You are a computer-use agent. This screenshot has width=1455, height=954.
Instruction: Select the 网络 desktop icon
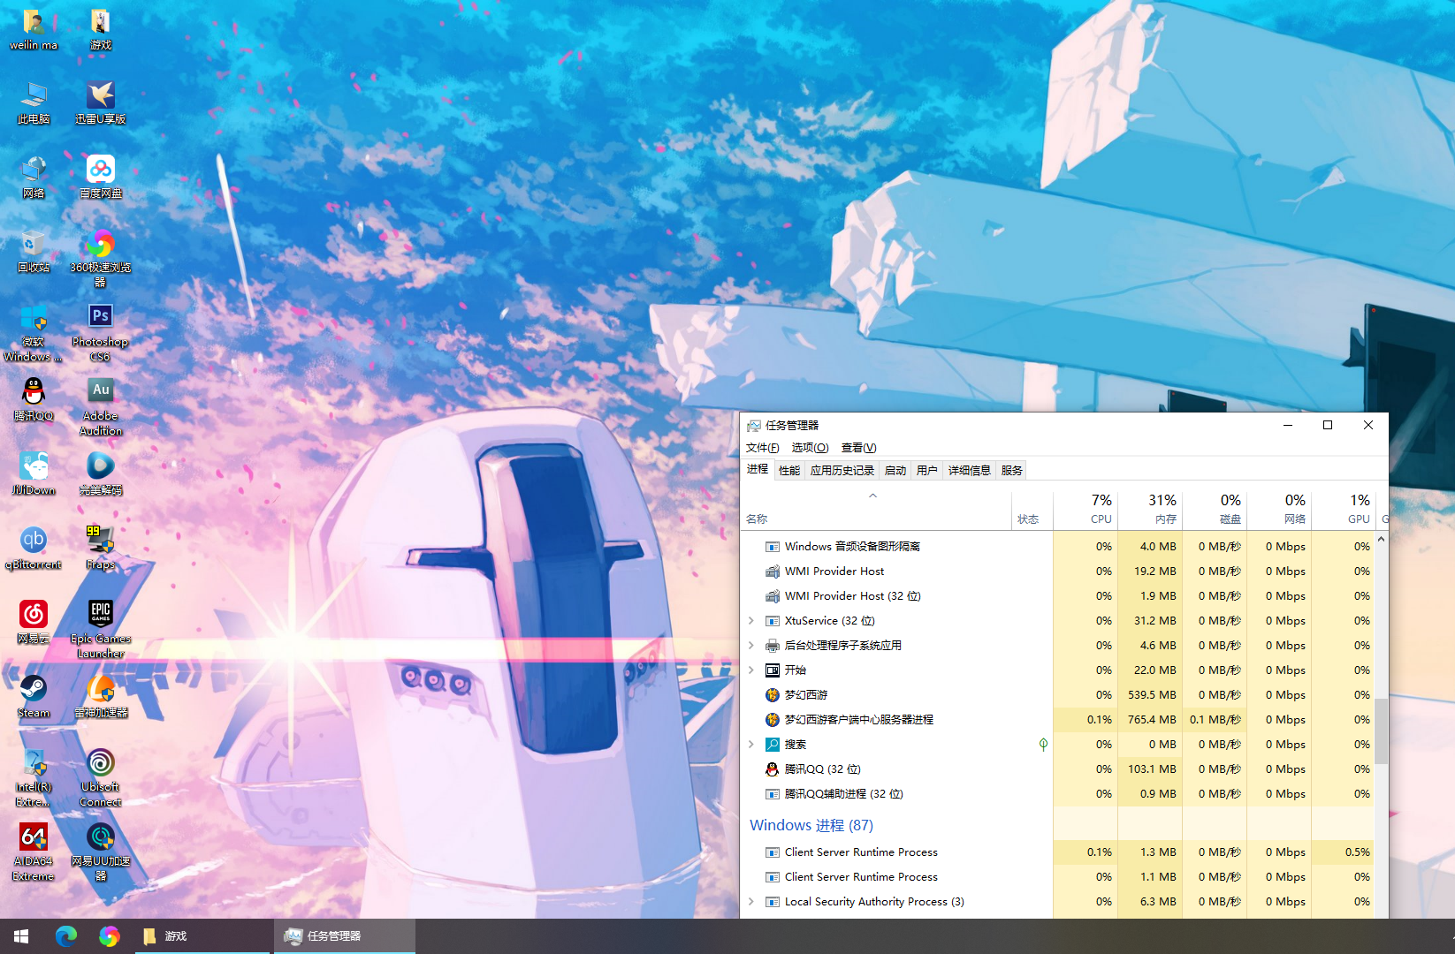coord(34,178)
